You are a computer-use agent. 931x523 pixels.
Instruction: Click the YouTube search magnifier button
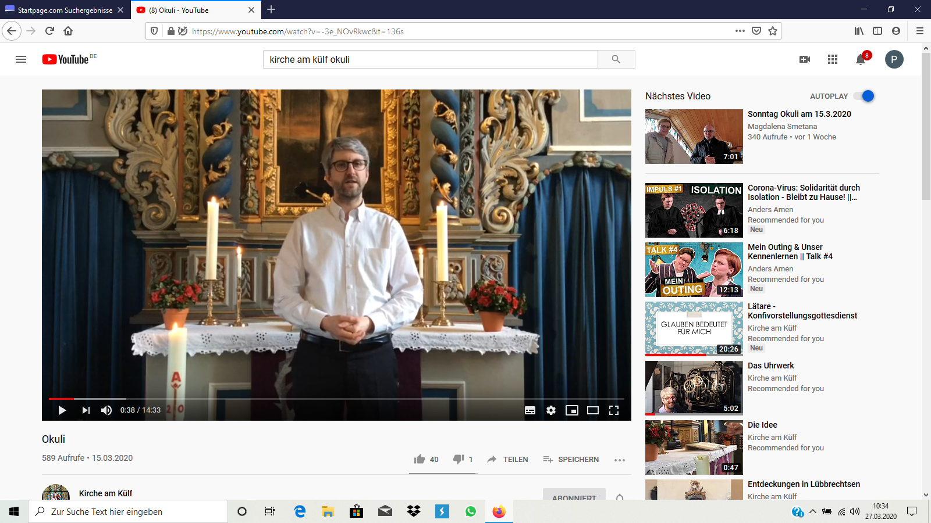click(616, 59)
